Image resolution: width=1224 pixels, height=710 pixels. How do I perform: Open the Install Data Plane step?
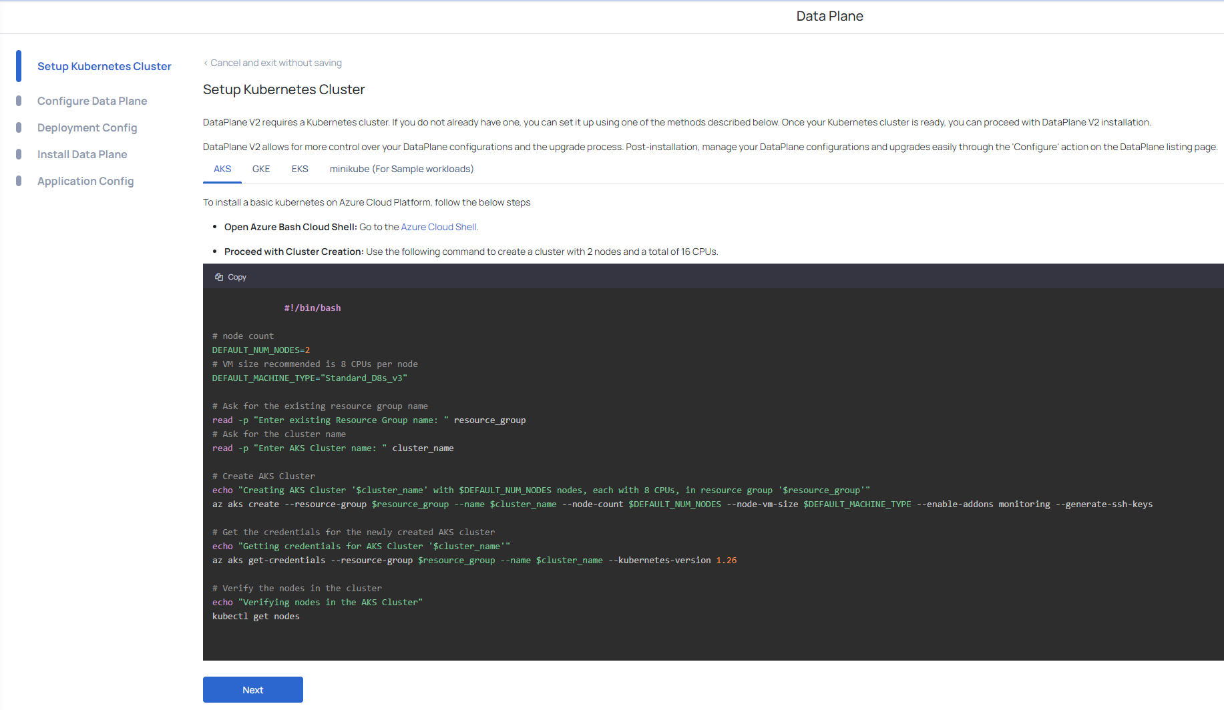coord(82,154)
